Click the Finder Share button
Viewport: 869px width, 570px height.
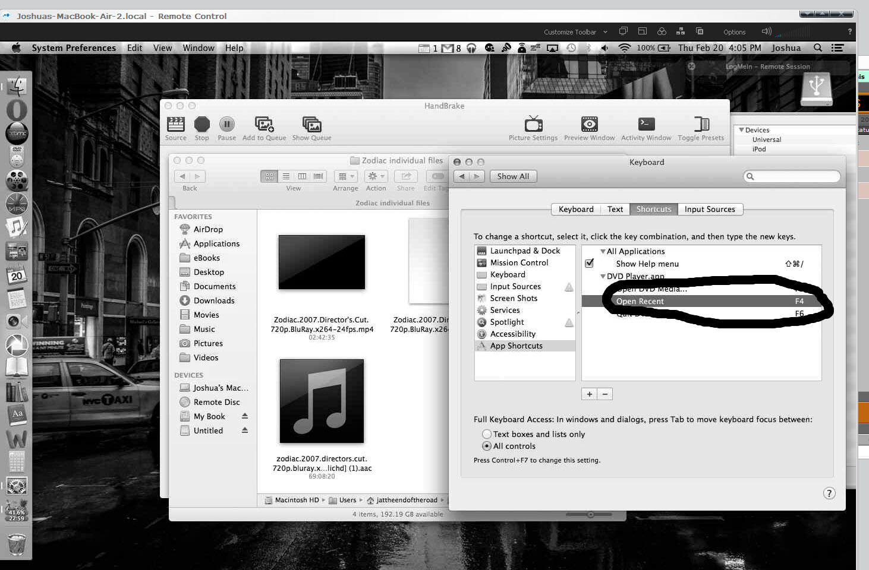coord(406,176)
